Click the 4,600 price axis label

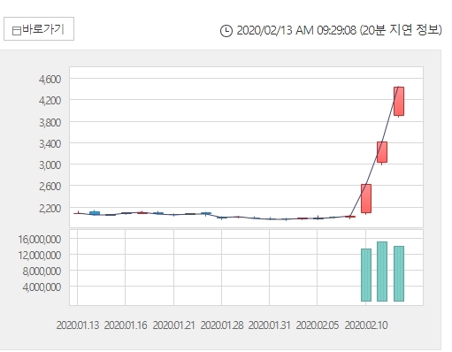[x=50, y=80]
